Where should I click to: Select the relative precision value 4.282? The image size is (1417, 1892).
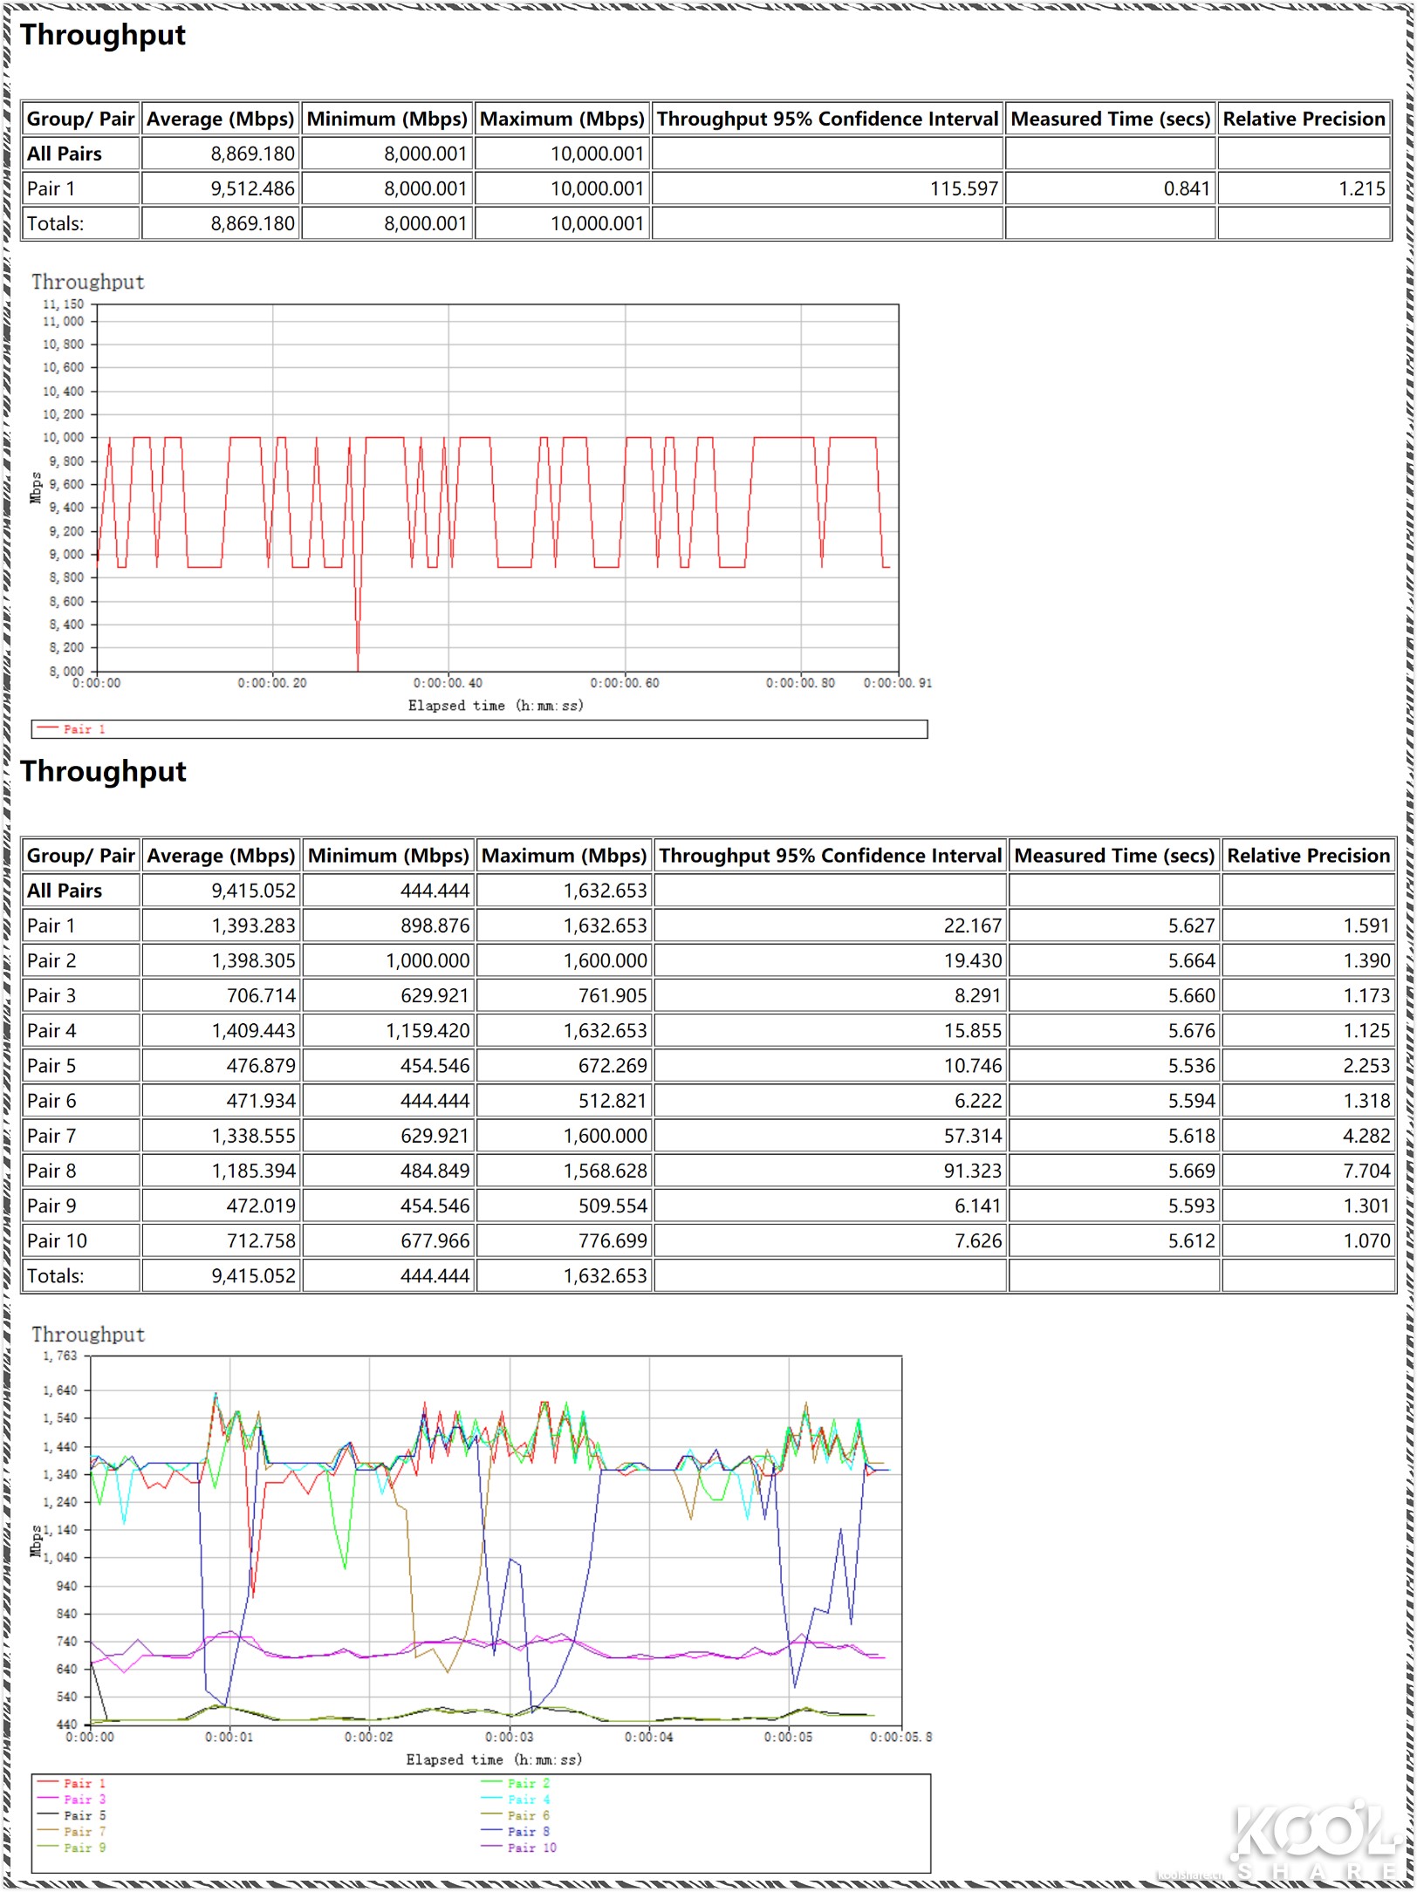tap(1367, 1136)
